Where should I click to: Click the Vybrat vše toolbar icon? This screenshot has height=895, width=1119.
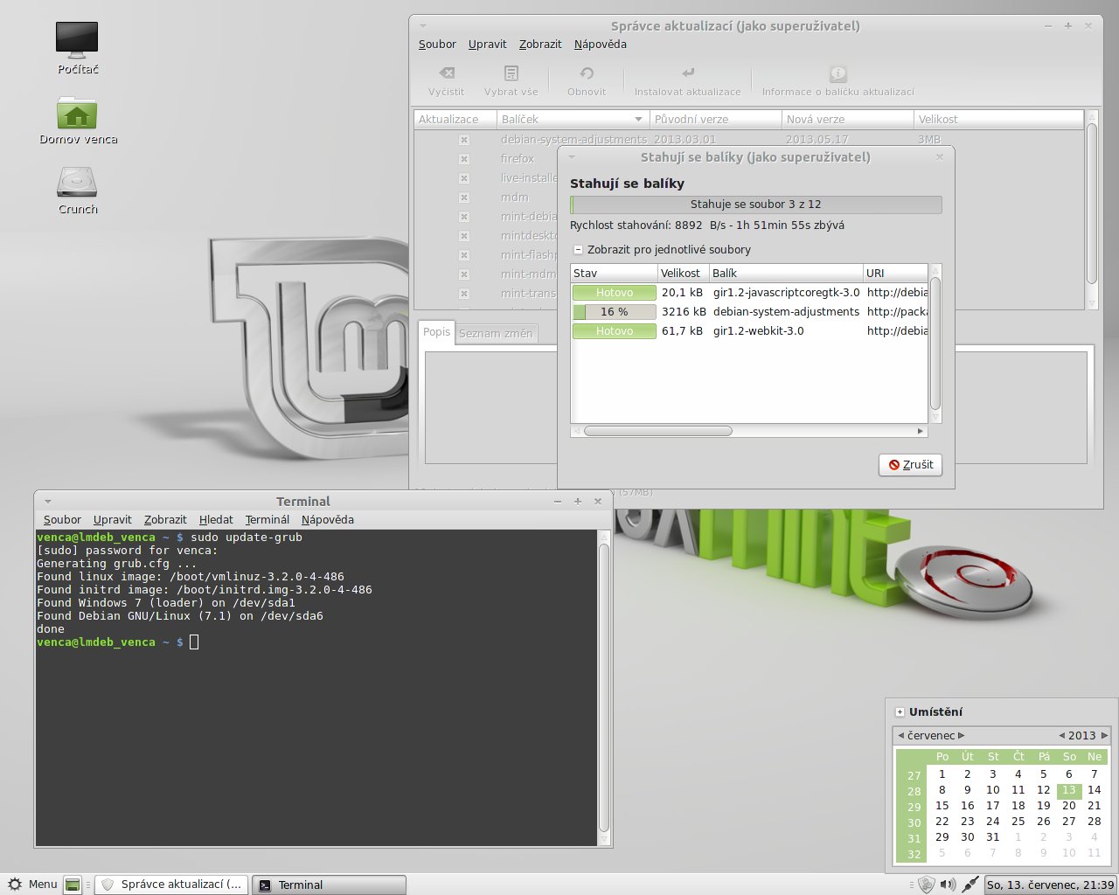click(x=511, y=73)
